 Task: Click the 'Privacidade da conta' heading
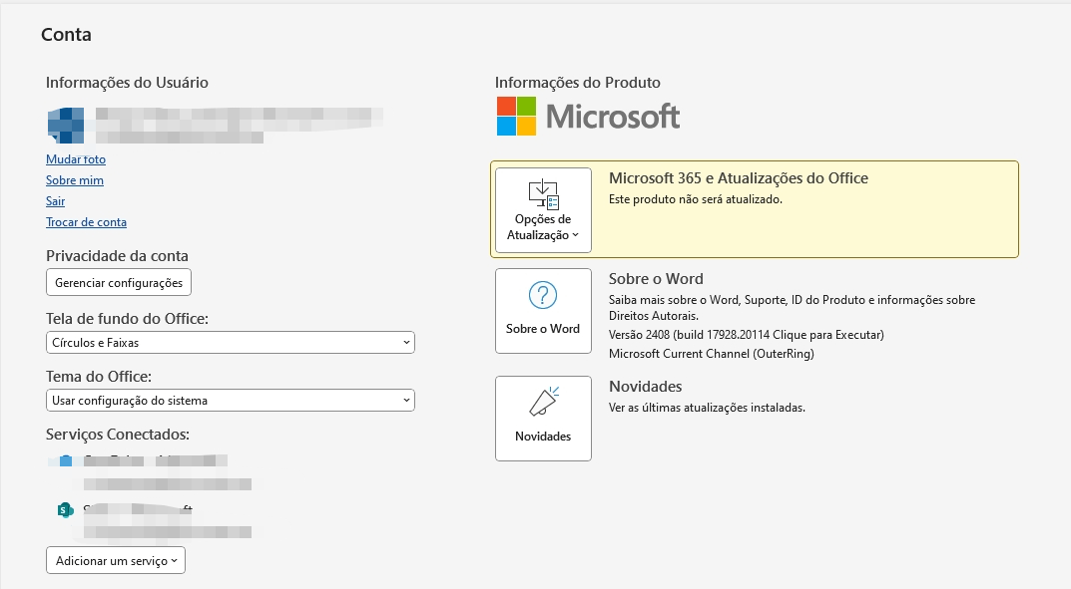pos(117,256)
